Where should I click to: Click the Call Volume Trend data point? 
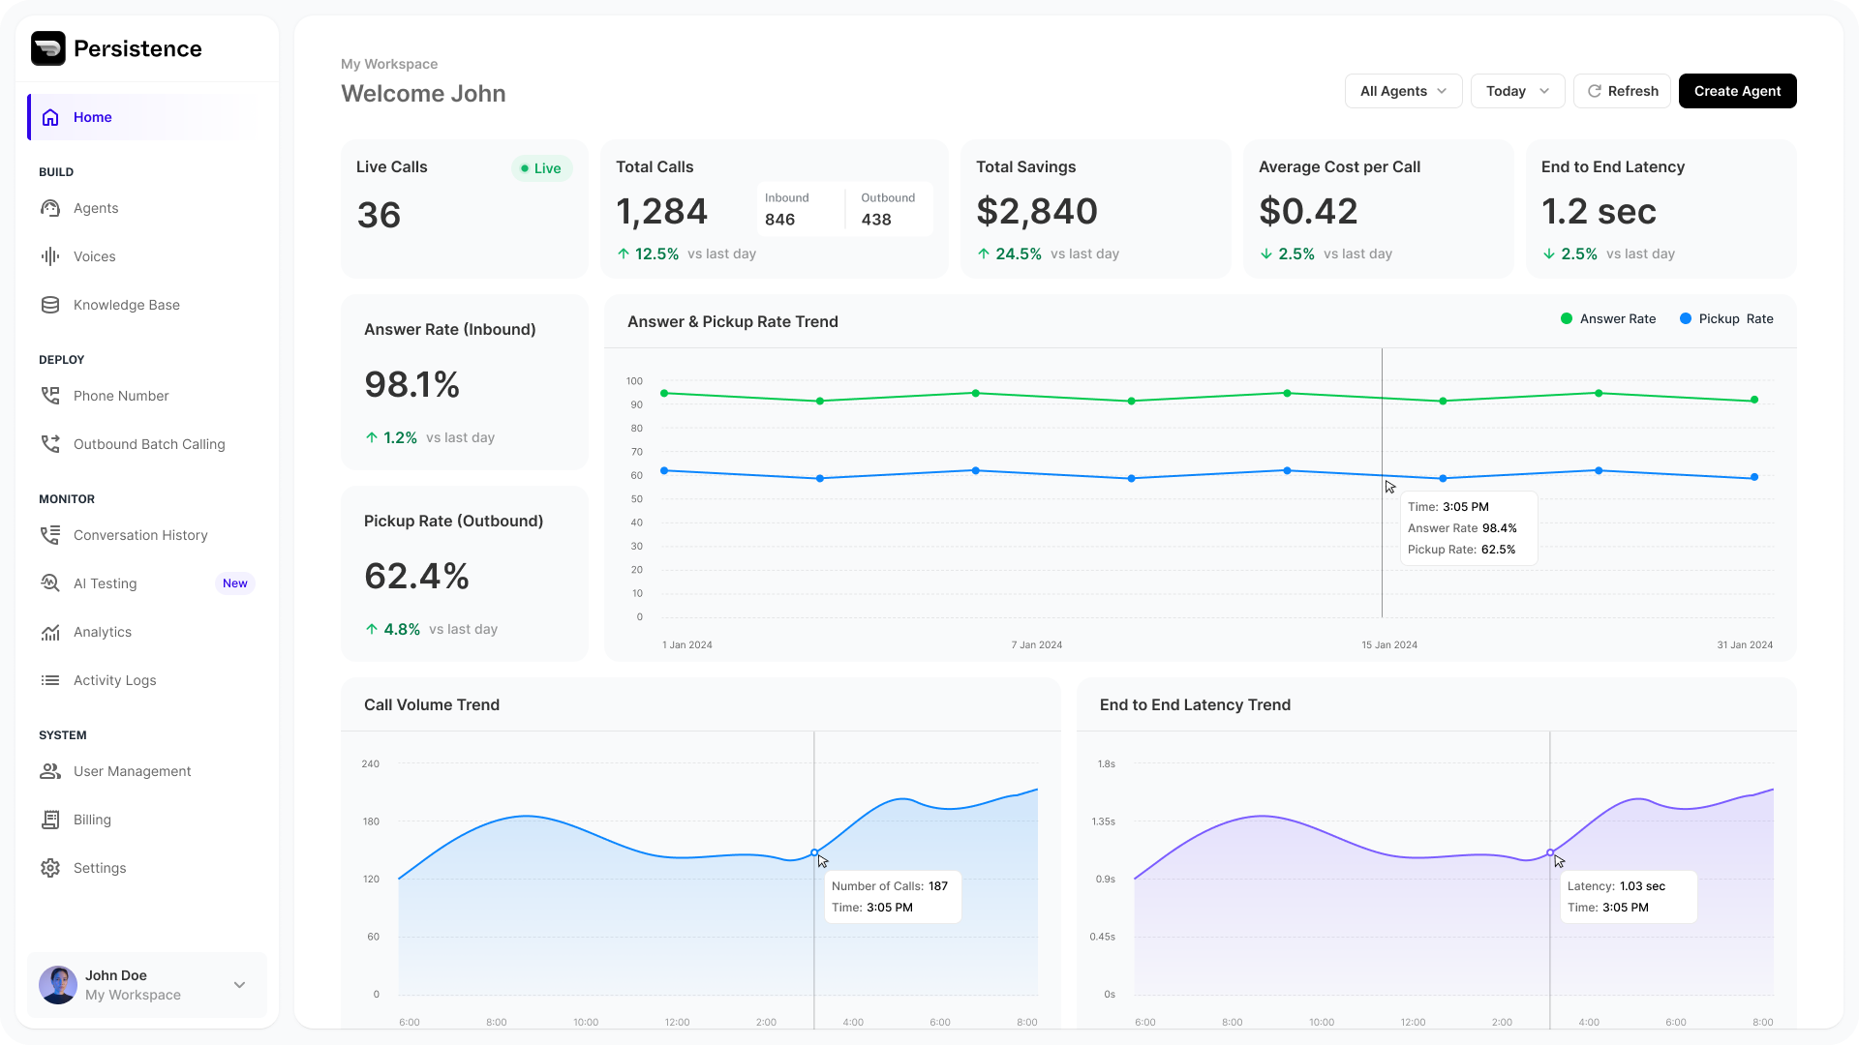(x=814, y=852)
